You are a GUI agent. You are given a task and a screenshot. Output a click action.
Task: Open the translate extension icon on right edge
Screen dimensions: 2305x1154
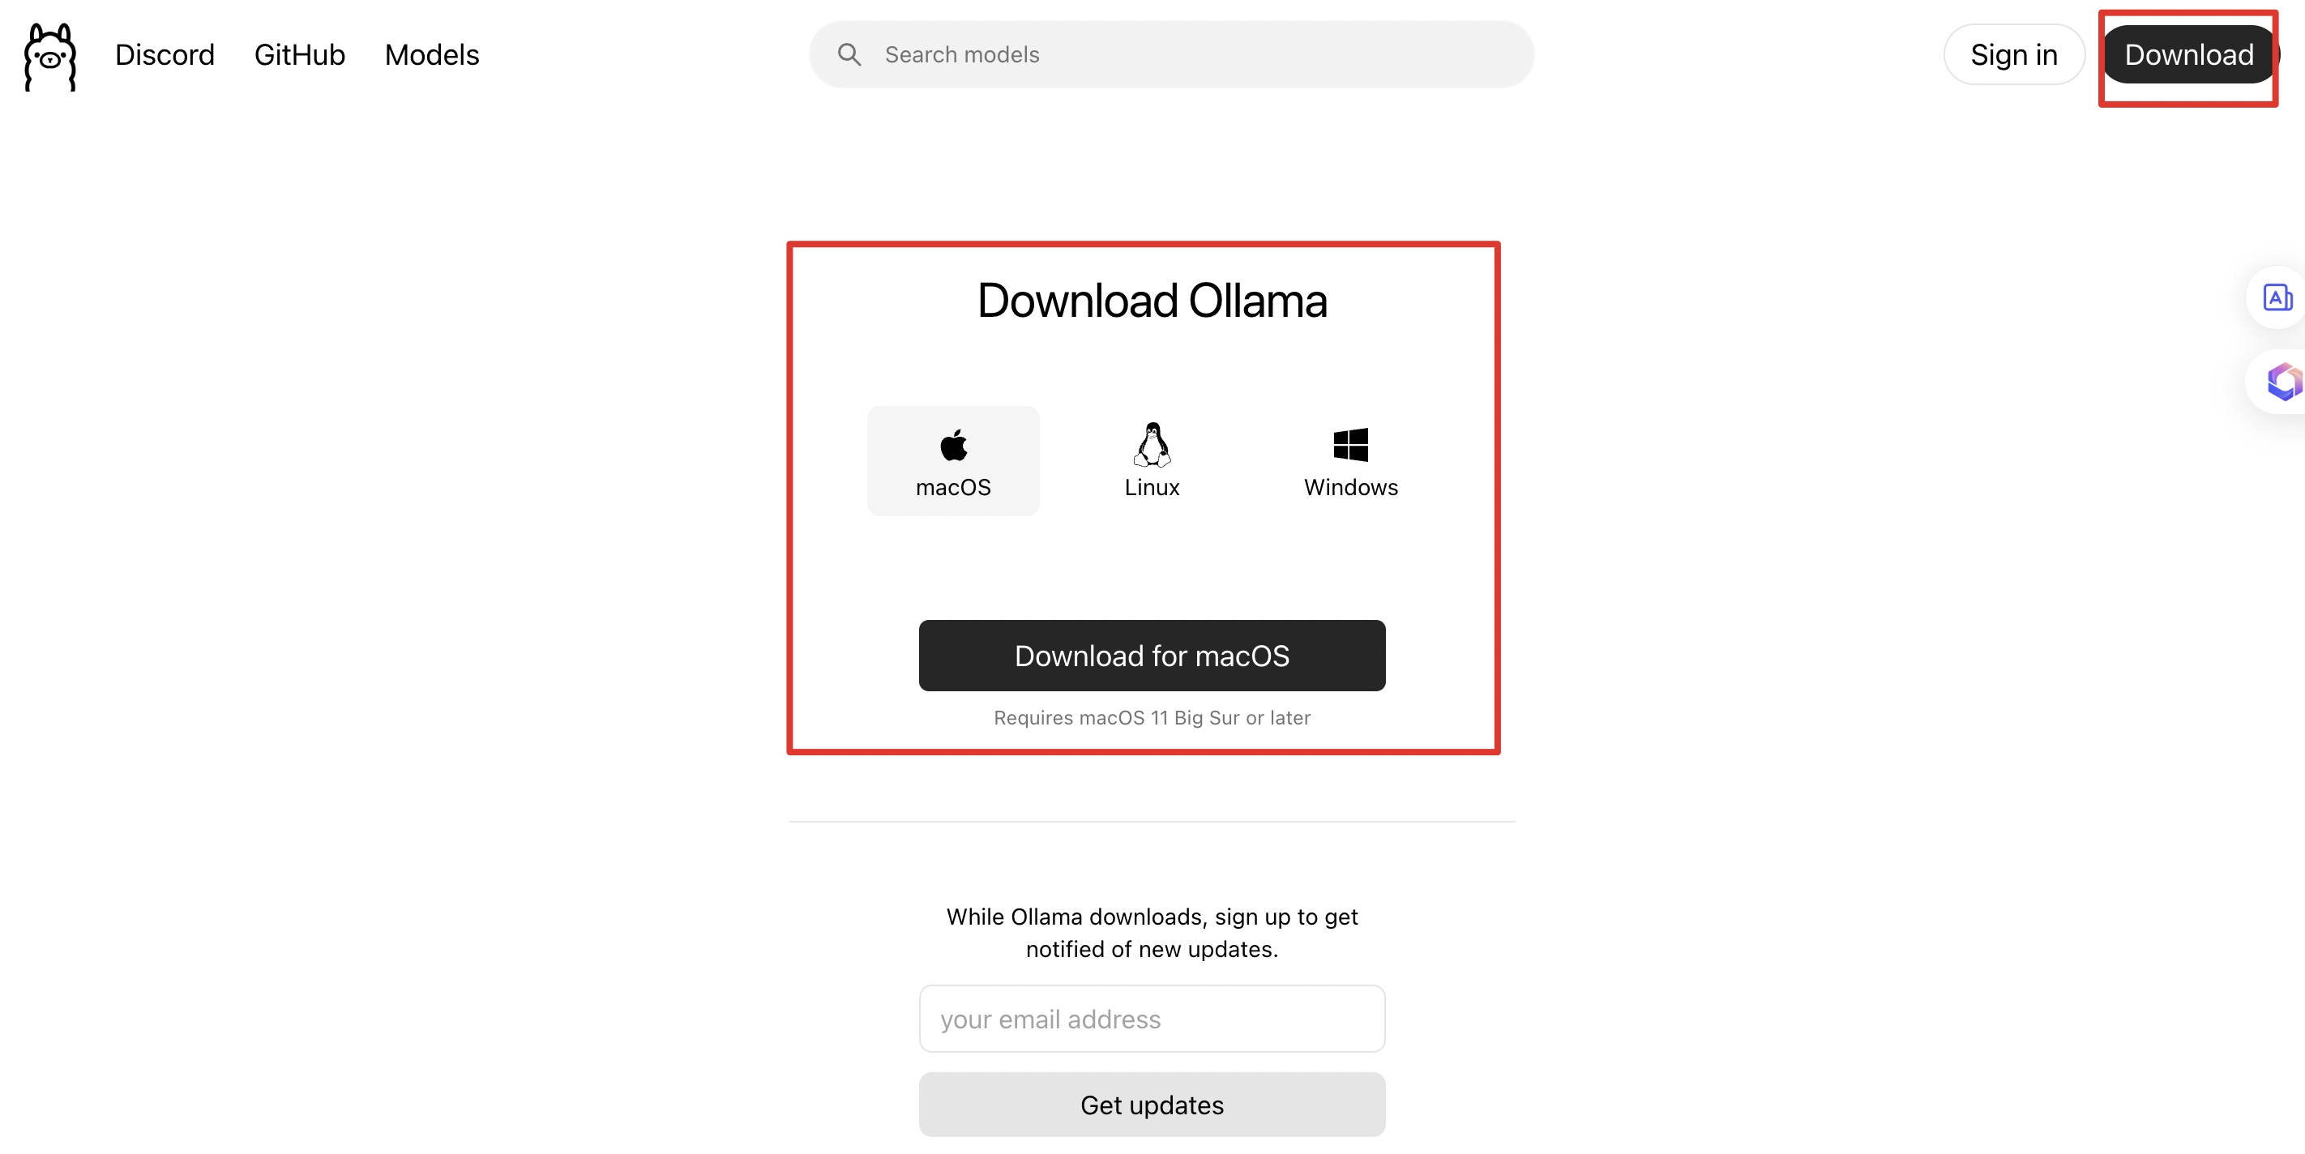pos(2277,297)
